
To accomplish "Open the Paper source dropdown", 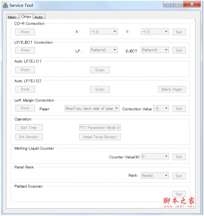I will (92, 108).
